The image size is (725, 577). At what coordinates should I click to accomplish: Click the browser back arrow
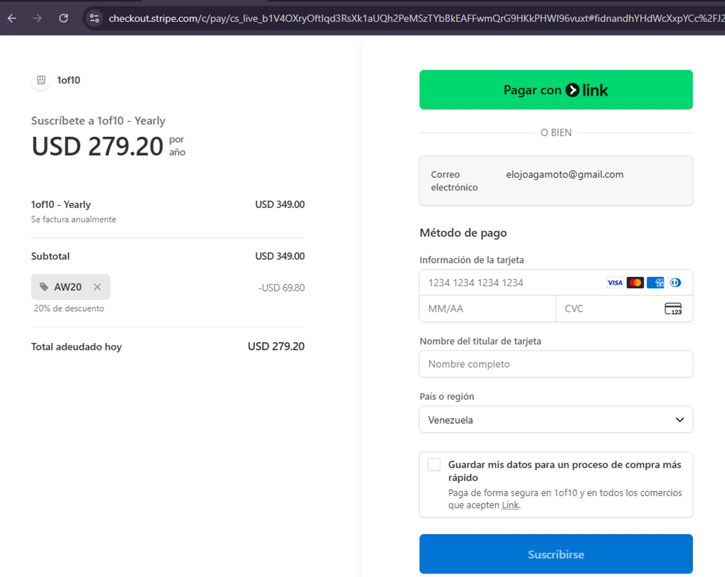(x=12, y=18)
